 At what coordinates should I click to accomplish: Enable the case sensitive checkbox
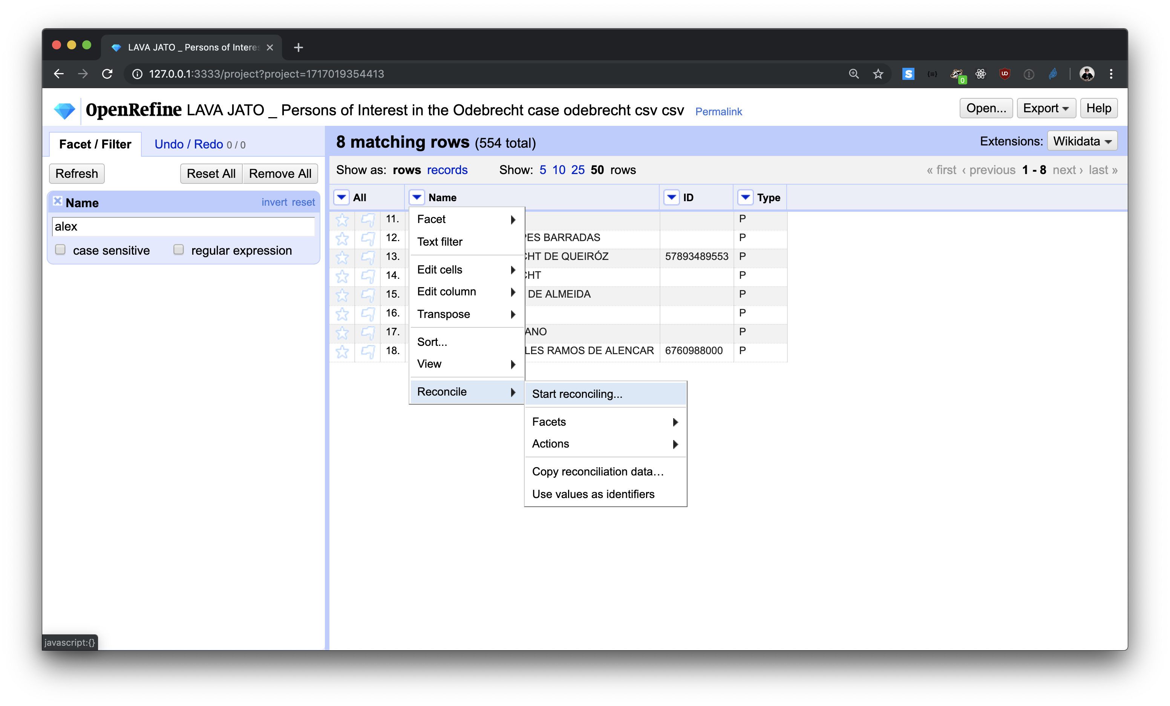[60, 249]
